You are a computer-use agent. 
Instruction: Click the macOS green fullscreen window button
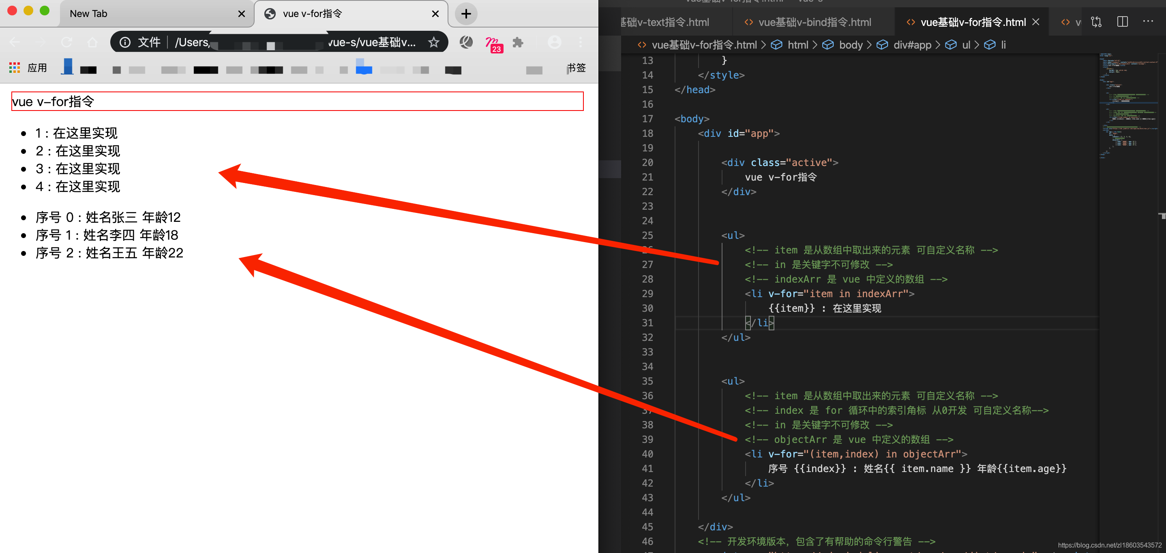click(x=44, y=11)
